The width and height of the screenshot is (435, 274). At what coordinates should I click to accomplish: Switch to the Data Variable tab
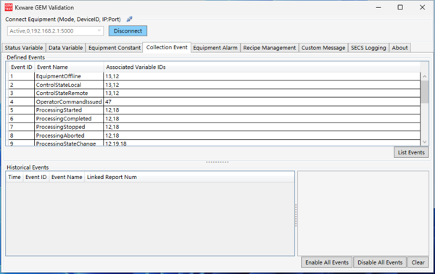(65, 48)
